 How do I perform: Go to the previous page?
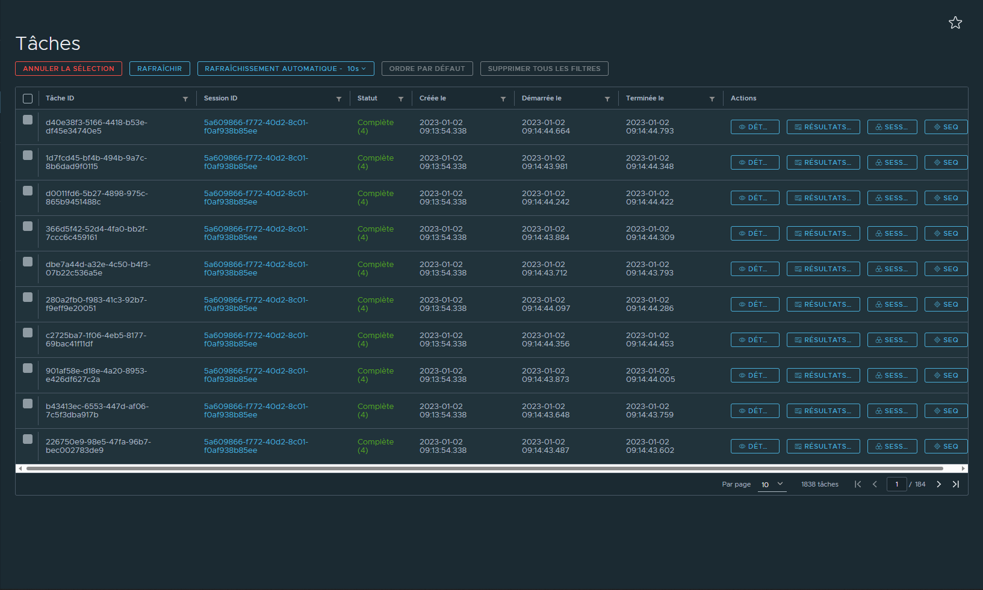coord(875,484)
